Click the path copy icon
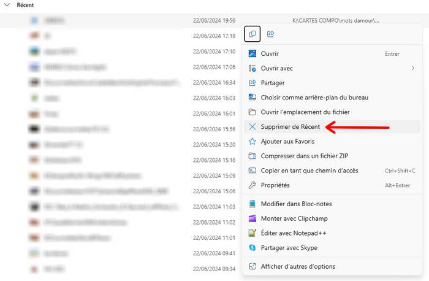 click(252, 171)
